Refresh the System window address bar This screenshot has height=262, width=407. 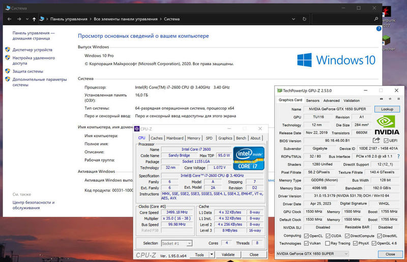304,19
